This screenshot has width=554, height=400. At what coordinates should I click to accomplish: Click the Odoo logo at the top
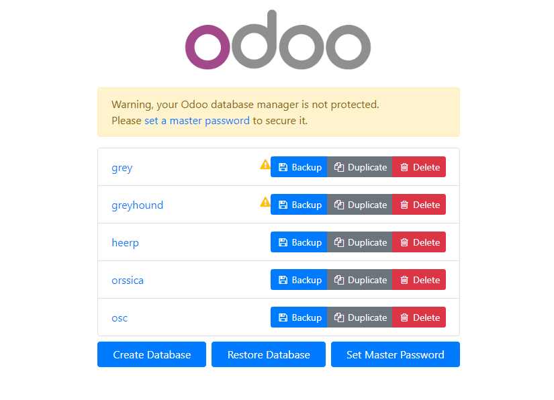click(x=277, y=40)
